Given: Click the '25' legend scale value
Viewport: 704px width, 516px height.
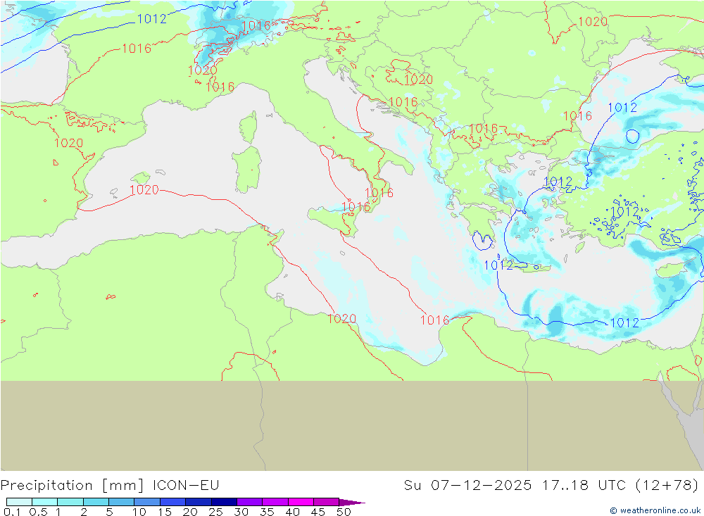Looking at the screenshot, I should coord(215,512).
